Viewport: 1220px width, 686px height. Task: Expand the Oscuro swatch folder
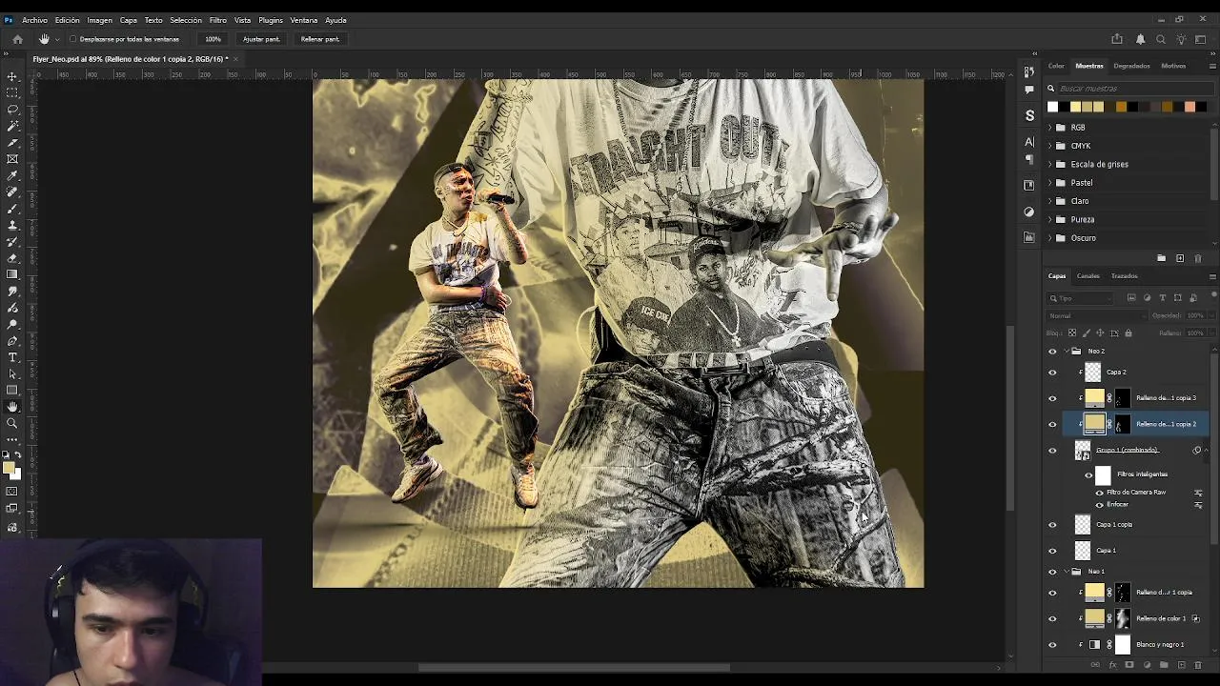pos(1050,238)
